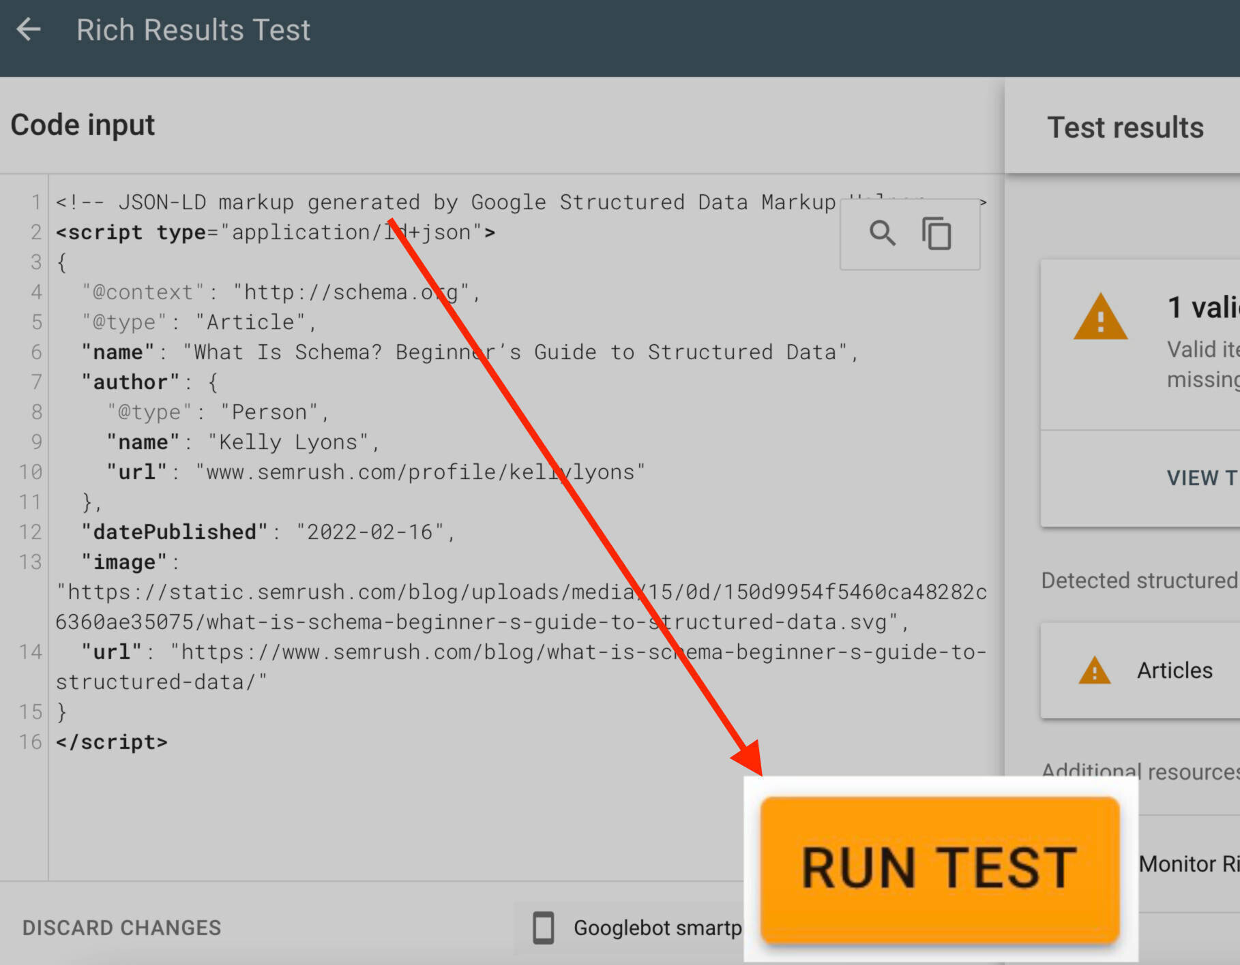The height and width of the screenshot is (965, 1240).
Task: Open the search icon in the code editor
Action: pos(881,234)
